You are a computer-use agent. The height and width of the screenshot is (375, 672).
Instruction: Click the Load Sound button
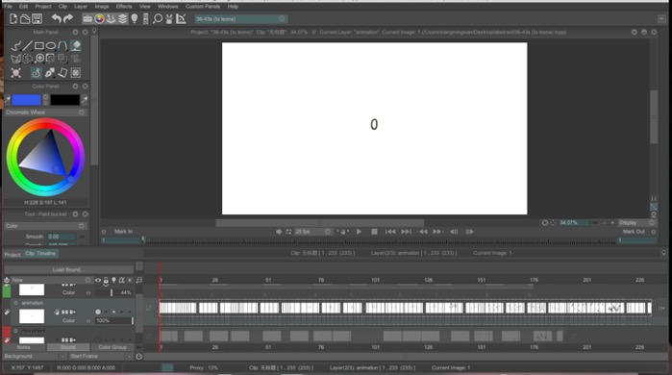click(67, 269)
